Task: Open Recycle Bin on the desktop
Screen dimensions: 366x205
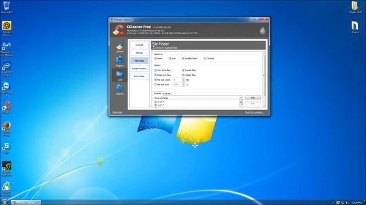Action: 6,7
